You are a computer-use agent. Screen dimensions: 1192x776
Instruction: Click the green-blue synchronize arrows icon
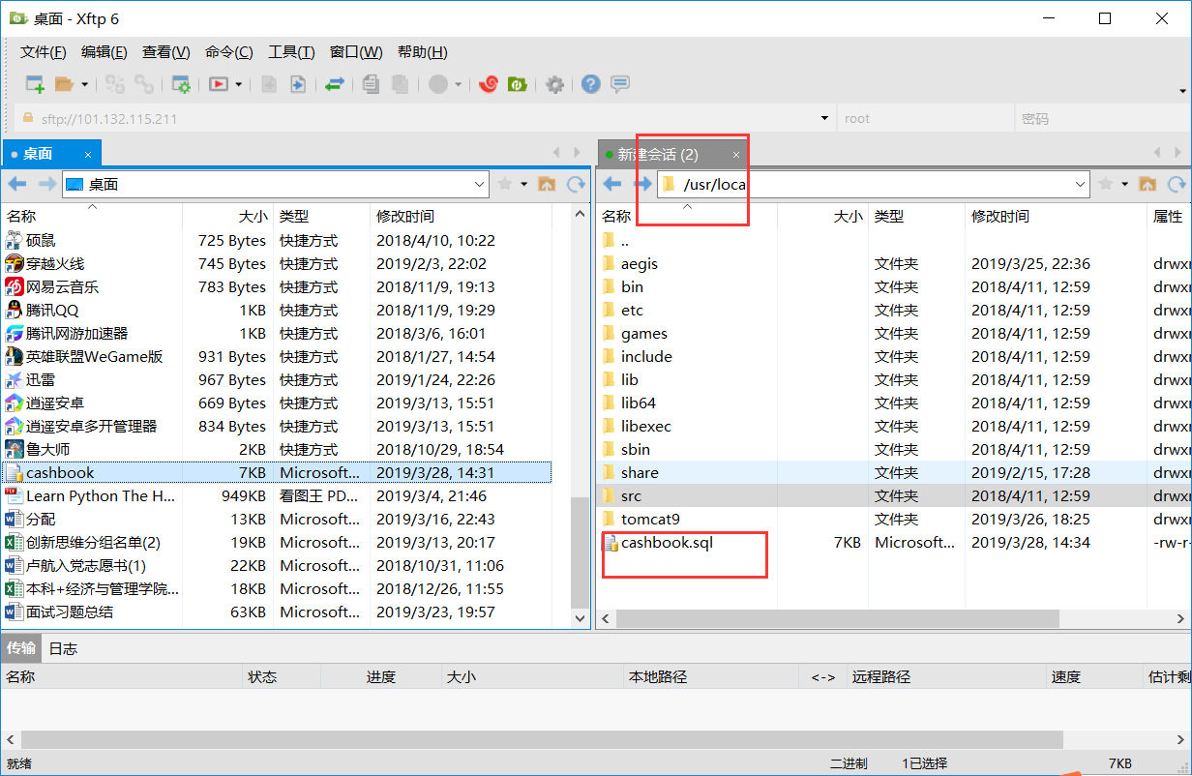(x=334, y=84)
